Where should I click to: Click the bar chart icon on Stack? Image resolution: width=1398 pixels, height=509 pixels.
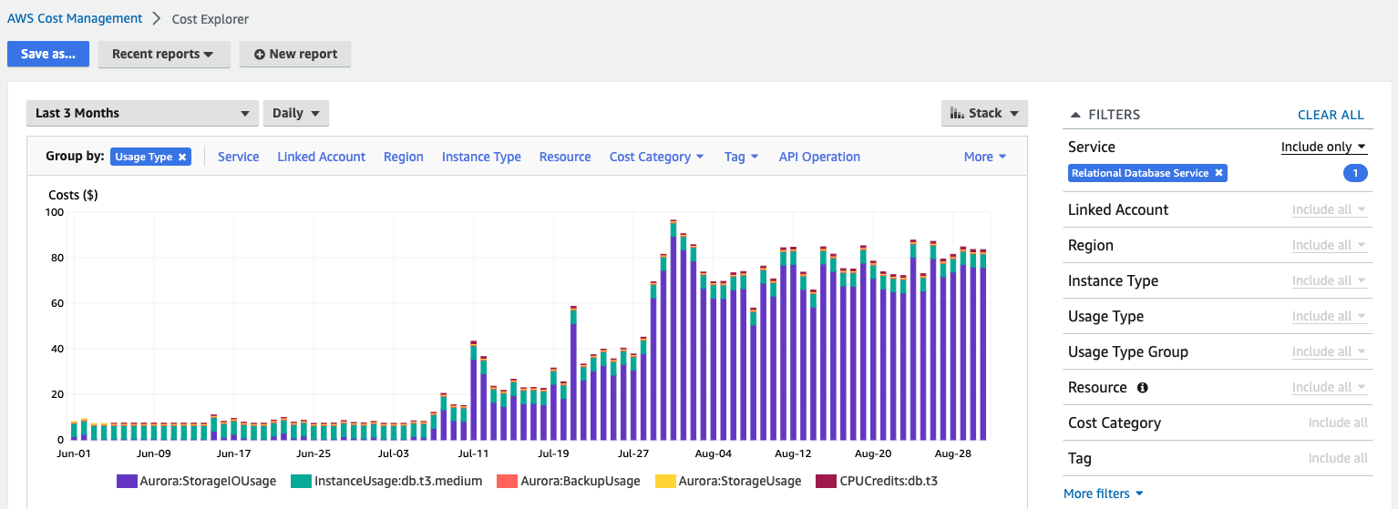(957, 113)
